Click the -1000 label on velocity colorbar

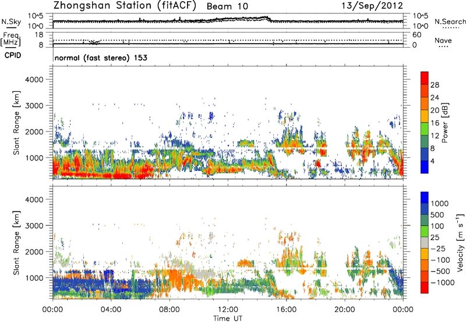[443, 282]
